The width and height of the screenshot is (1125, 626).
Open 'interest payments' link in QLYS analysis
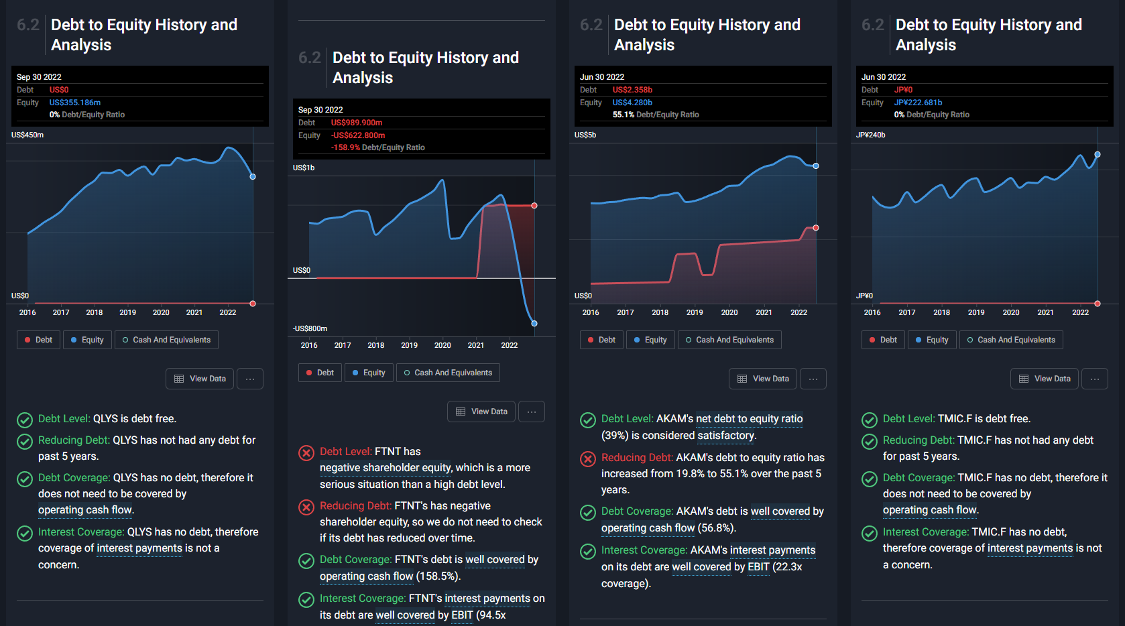pyautogui.click(x=139, y=548)
